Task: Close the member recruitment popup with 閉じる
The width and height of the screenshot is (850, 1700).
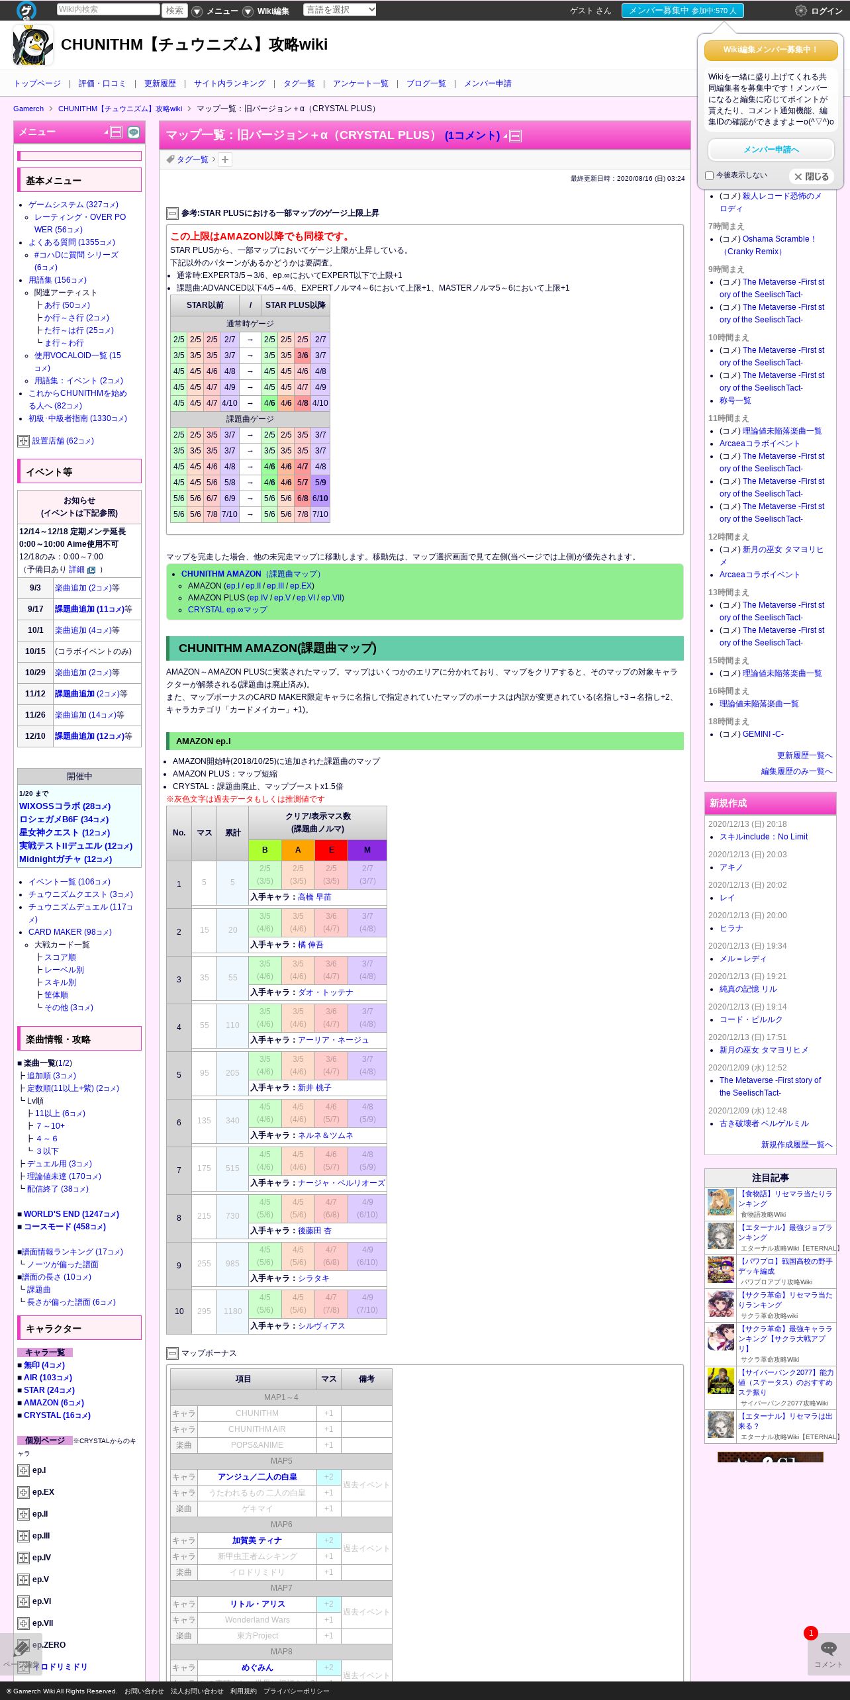Action: pos(812,177)
